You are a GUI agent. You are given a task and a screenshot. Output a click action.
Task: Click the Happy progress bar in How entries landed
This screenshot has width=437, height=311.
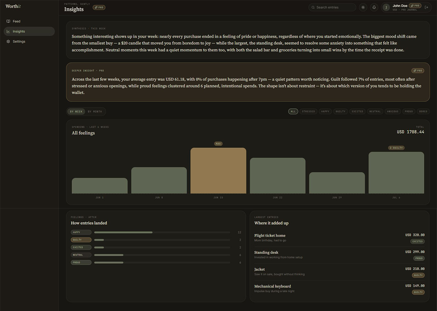162,232
